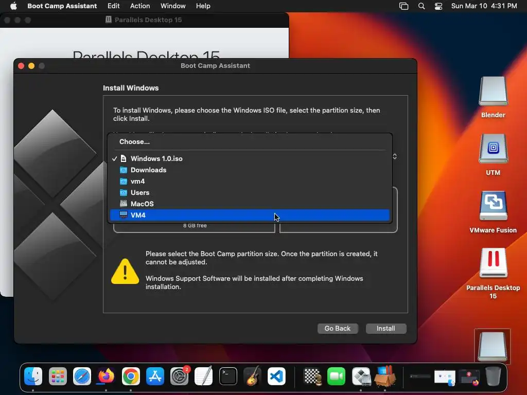Open the Chess app in dock
527x395 pixels.
(x=312, y=376)
